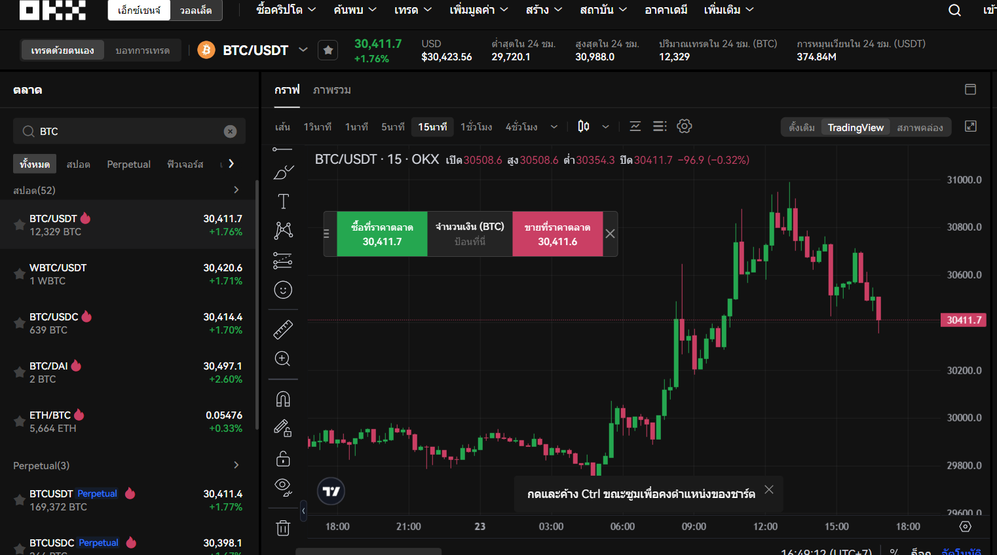
Task: Select the สปอต market filter tab
Action: [78, 164]
